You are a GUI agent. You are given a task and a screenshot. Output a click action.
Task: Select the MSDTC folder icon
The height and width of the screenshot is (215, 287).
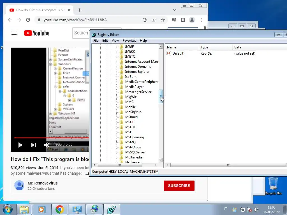click(121, 127)
